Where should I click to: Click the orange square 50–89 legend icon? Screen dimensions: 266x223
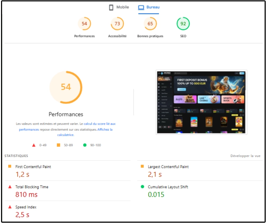click(59, 145)
